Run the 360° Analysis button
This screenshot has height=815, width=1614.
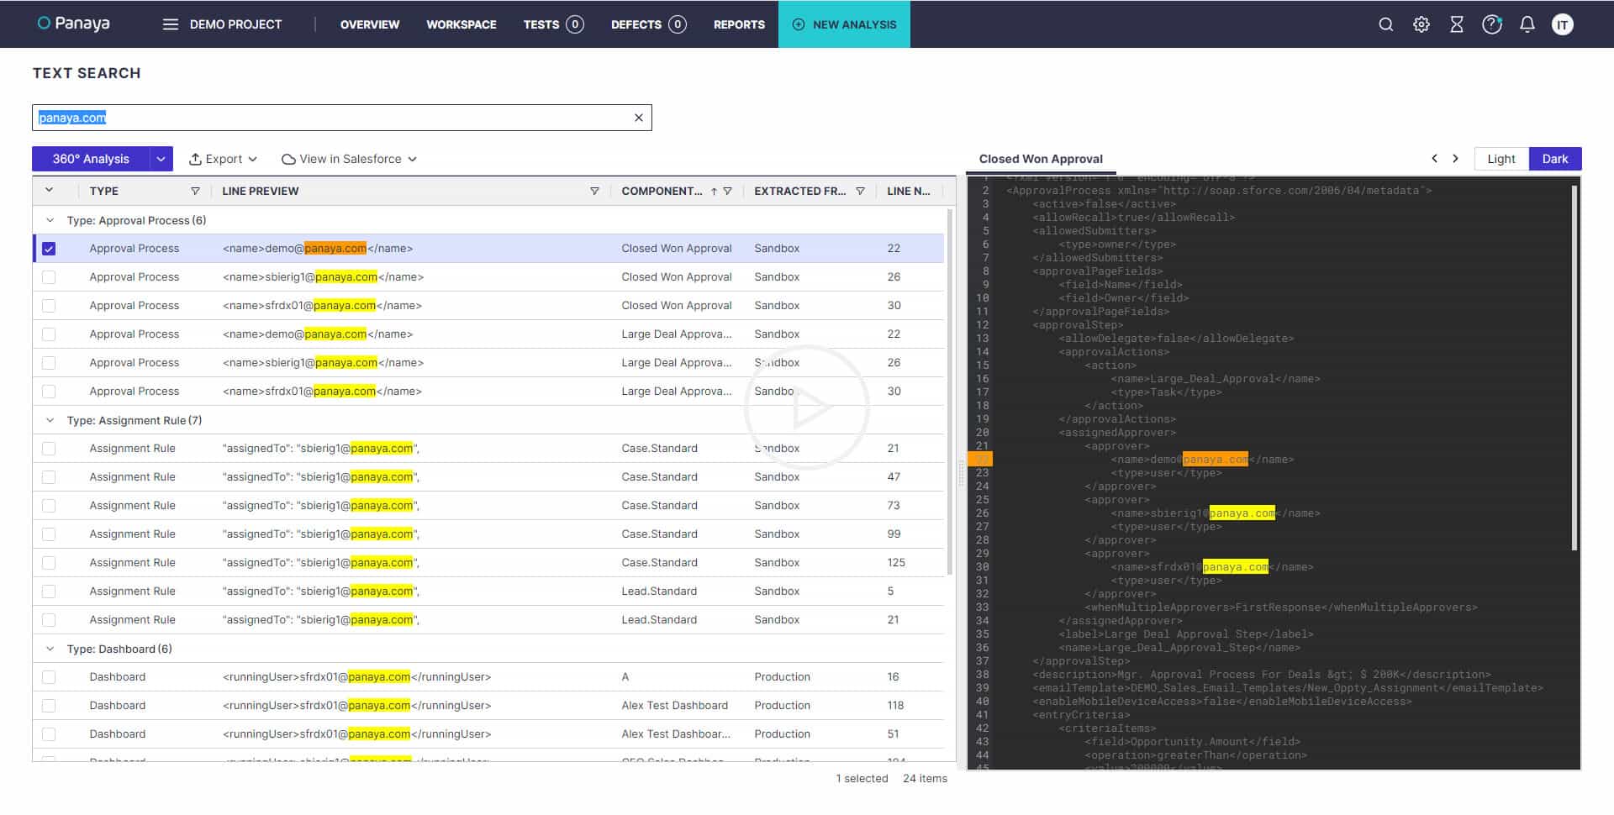point(91,159)
